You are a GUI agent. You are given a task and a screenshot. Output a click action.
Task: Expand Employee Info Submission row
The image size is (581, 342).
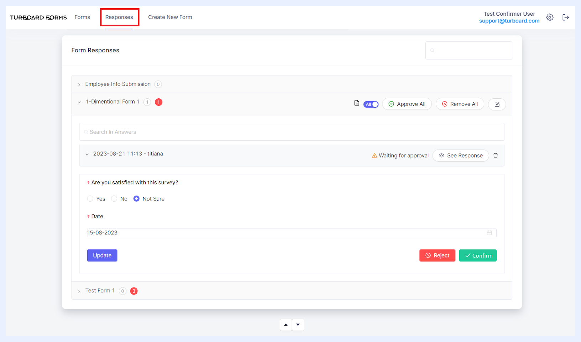292,84
